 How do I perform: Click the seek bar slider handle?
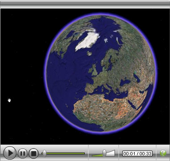point(44,153)
